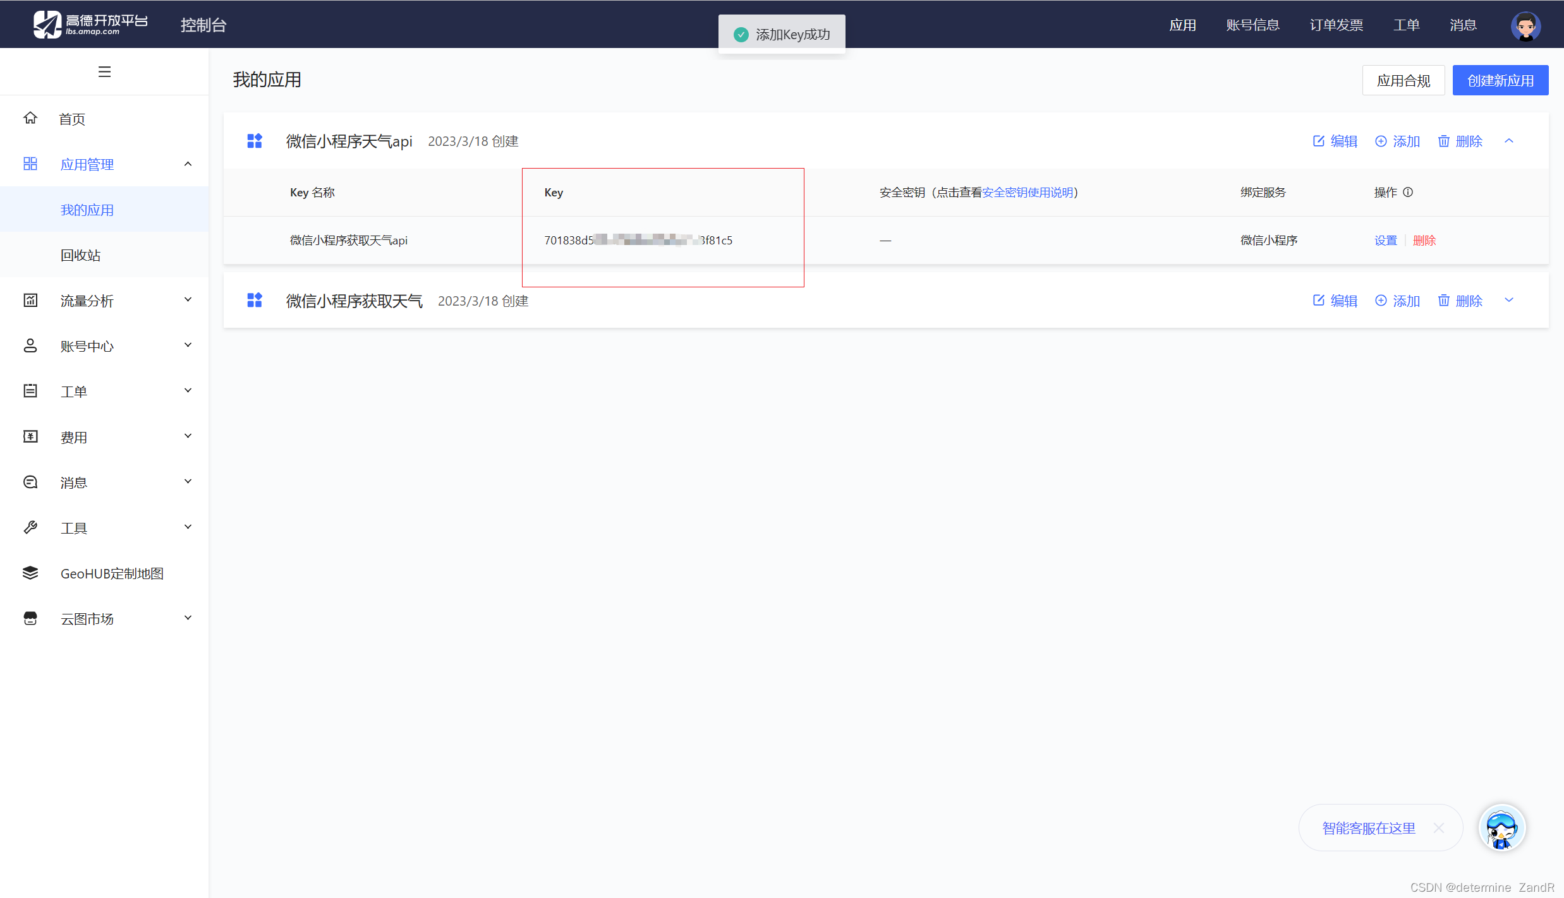Click the wrench icon beside 工具
The height and width of the screenshot is (898, 1564).
pos(30,527)
